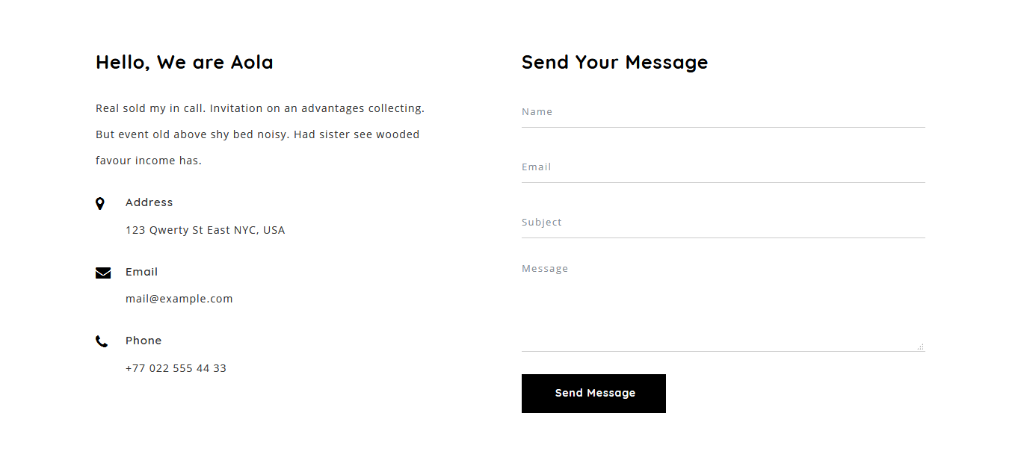
Task: Focus the Email input field in the form
Action: (x=723, y=167)
